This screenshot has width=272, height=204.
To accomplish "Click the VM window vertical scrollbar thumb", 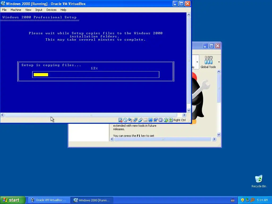I will pos(189,60).
